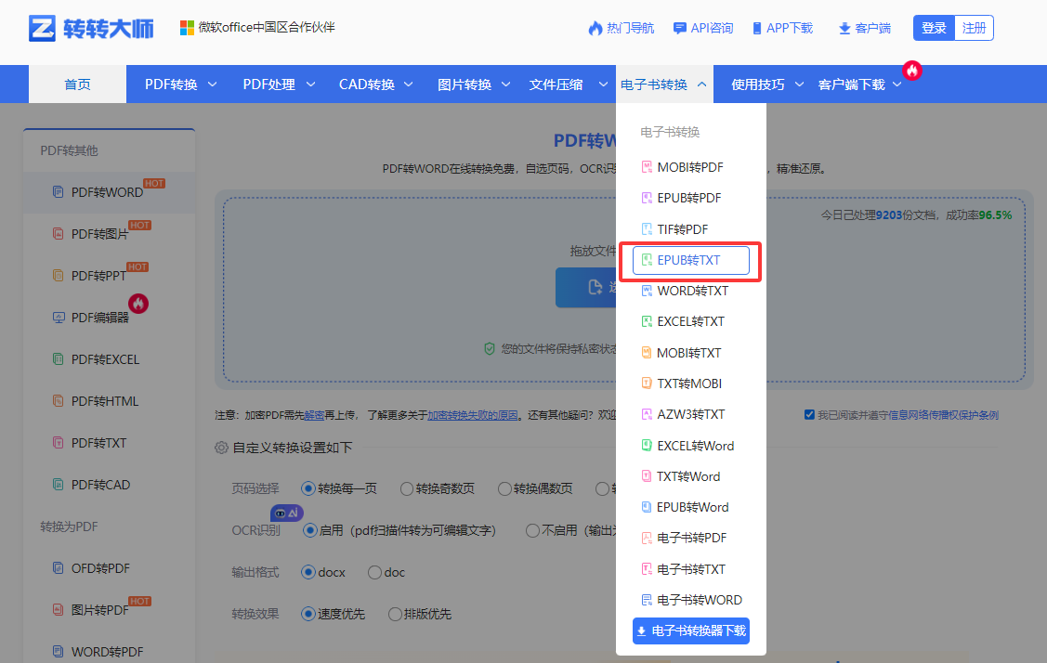Image resolution: width=1047 pixels, height=663 pixels.
Task: Open PDF转TXT in the sidebar
Action: tap(98, 443)
